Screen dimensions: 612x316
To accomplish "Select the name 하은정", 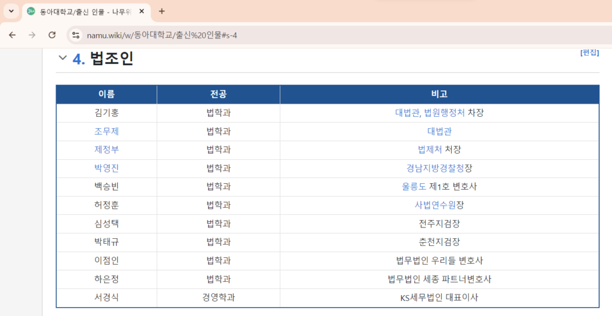I will click(106, 279).
